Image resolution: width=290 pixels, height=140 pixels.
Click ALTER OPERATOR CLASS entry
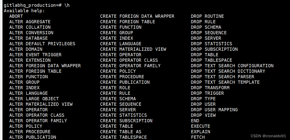click(37, 115)
